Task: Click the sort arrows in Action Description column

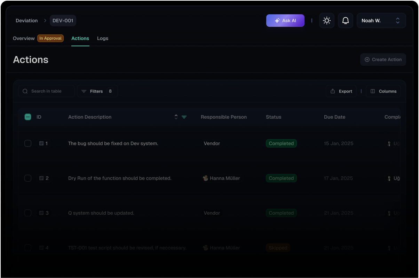Action: tap(176, 117)
